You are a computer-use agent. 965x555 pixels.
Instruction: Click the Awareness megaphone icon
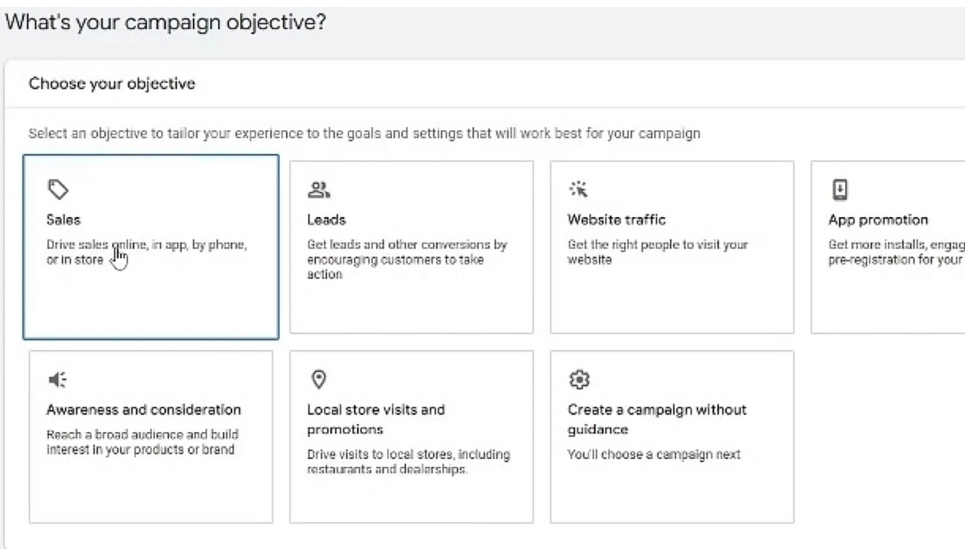[x=58, y=379]
